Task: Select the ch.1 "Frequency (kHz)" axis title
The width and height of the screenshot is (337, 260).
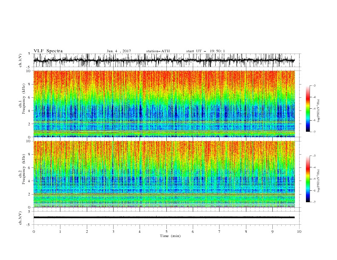Action: 24,99
